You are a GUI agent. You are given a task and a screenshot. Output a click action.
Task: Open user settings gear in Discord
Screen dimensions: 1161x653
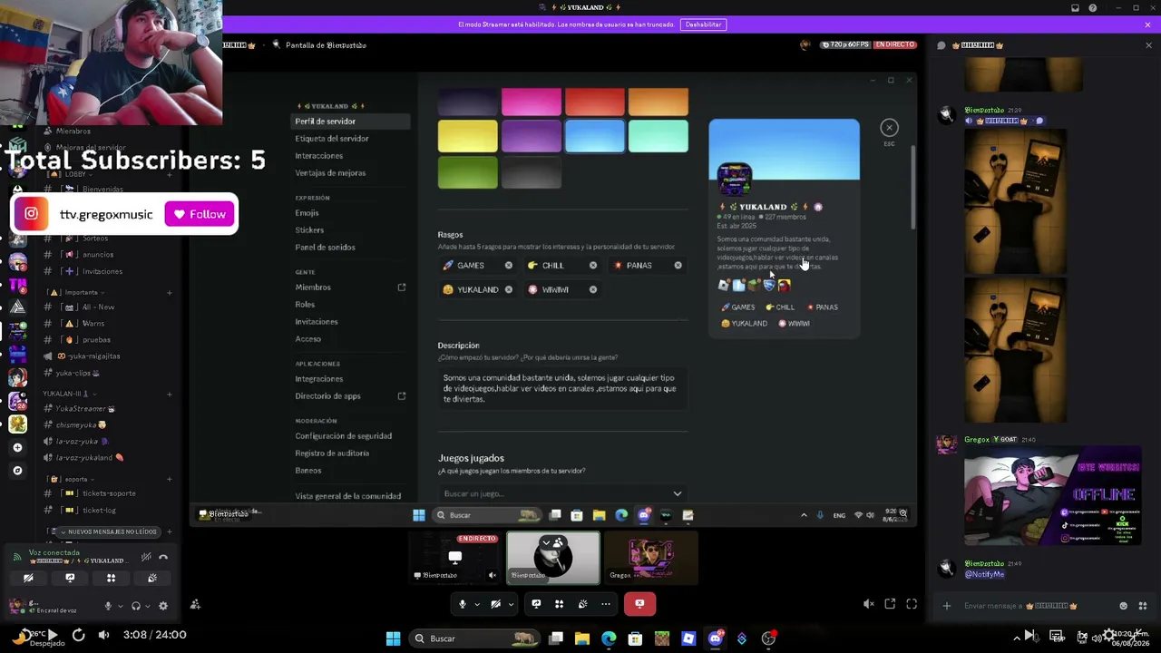click(163, 606)
